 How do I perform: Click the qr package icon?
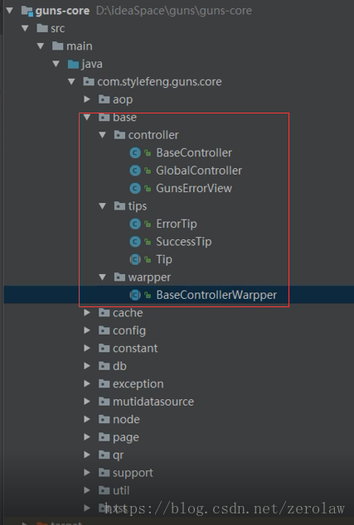point(104,455)
